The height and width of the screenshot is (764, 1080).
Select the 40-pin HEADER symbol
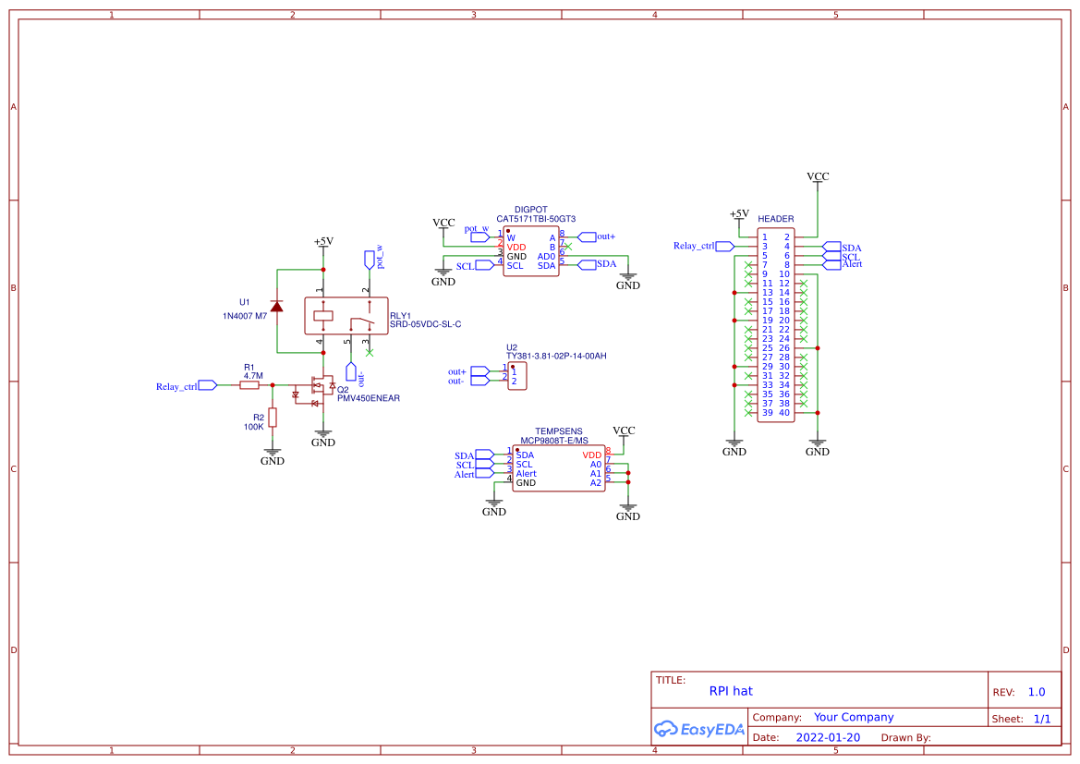[x=776, y=323]
